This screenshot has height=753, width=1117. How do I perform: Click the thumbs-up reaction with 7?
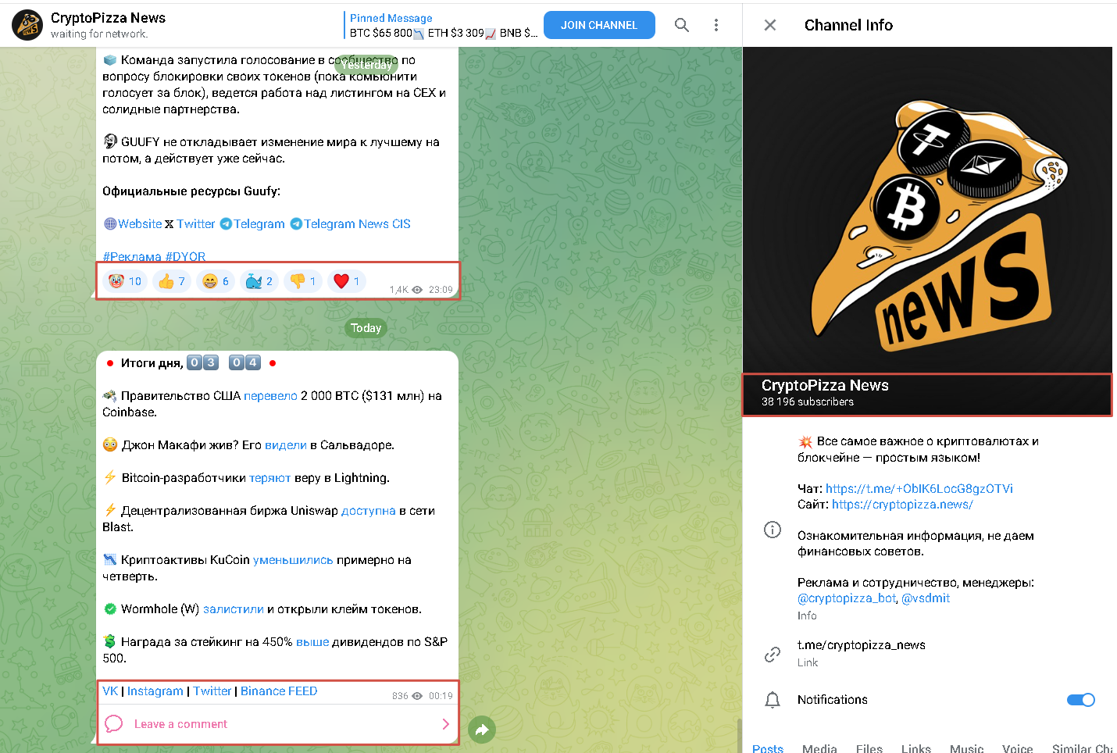point(172,281)
